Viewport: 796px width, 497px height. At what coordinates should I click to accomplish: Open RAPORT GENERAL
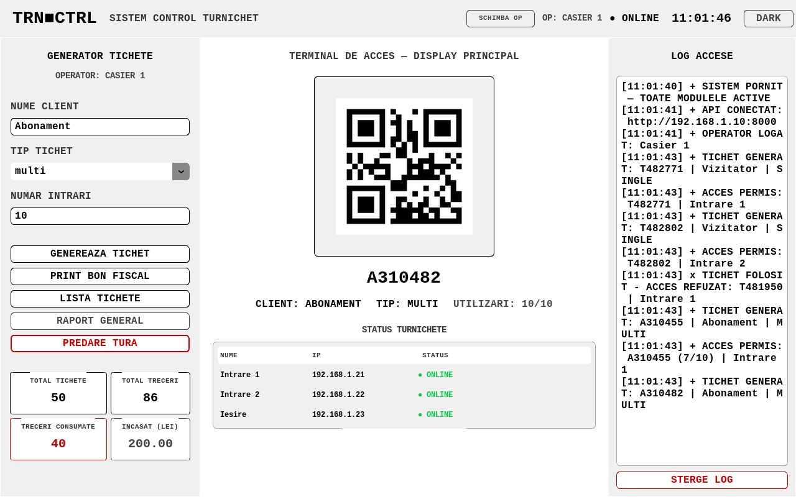coord(100,321)
